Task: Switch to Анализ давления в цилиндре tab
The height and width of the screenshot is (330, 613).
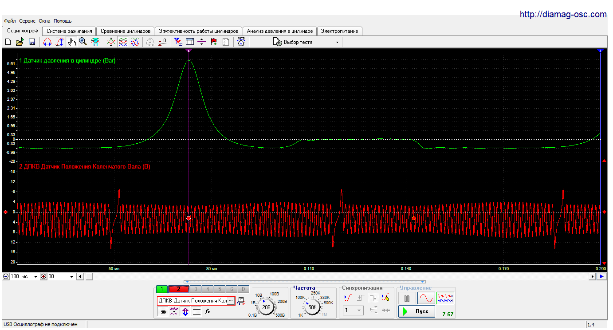Action: (280, 31)
